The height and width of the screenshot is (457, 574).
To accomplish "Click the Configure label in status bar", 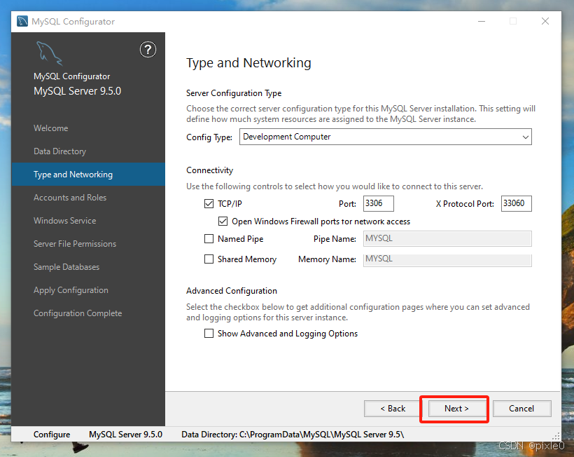I will tap(52, 435).
